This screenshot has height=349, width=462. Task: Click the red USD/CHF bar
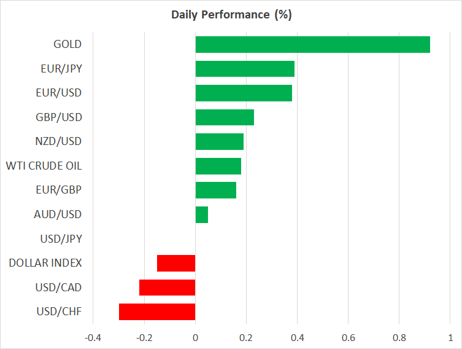tap(157, 312)
